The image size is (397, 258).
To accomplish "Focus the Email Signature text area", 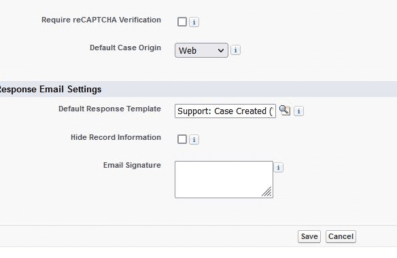I will pyautogui.click(x=224, y=179).
